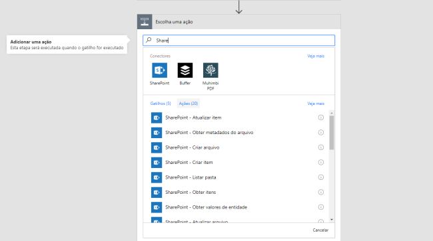Click the scrollbar up arrow
Image resolution: width=433 pixels, height=241 pixels.
click(x=332, y=113)
